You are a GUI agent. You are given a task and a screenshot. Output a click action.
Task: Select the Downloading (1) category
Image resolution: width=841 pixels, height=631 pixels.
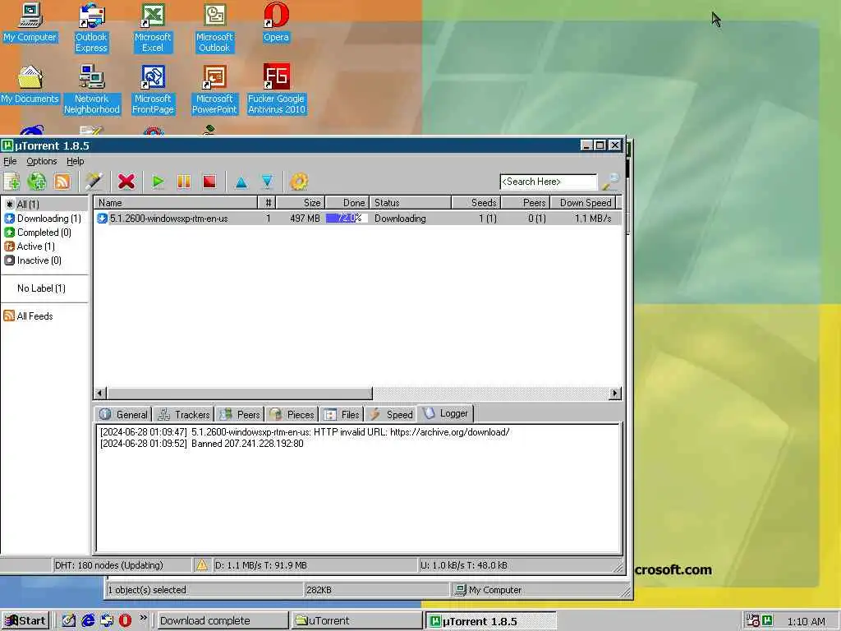(x=43, y=219)
